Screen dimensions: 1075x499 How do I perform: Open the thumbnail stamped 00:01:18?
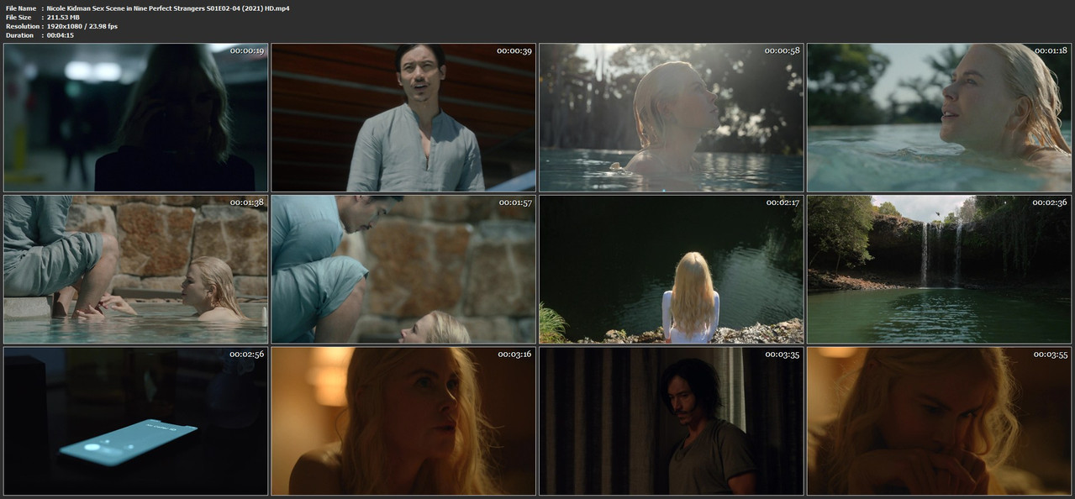coord(939,118)
